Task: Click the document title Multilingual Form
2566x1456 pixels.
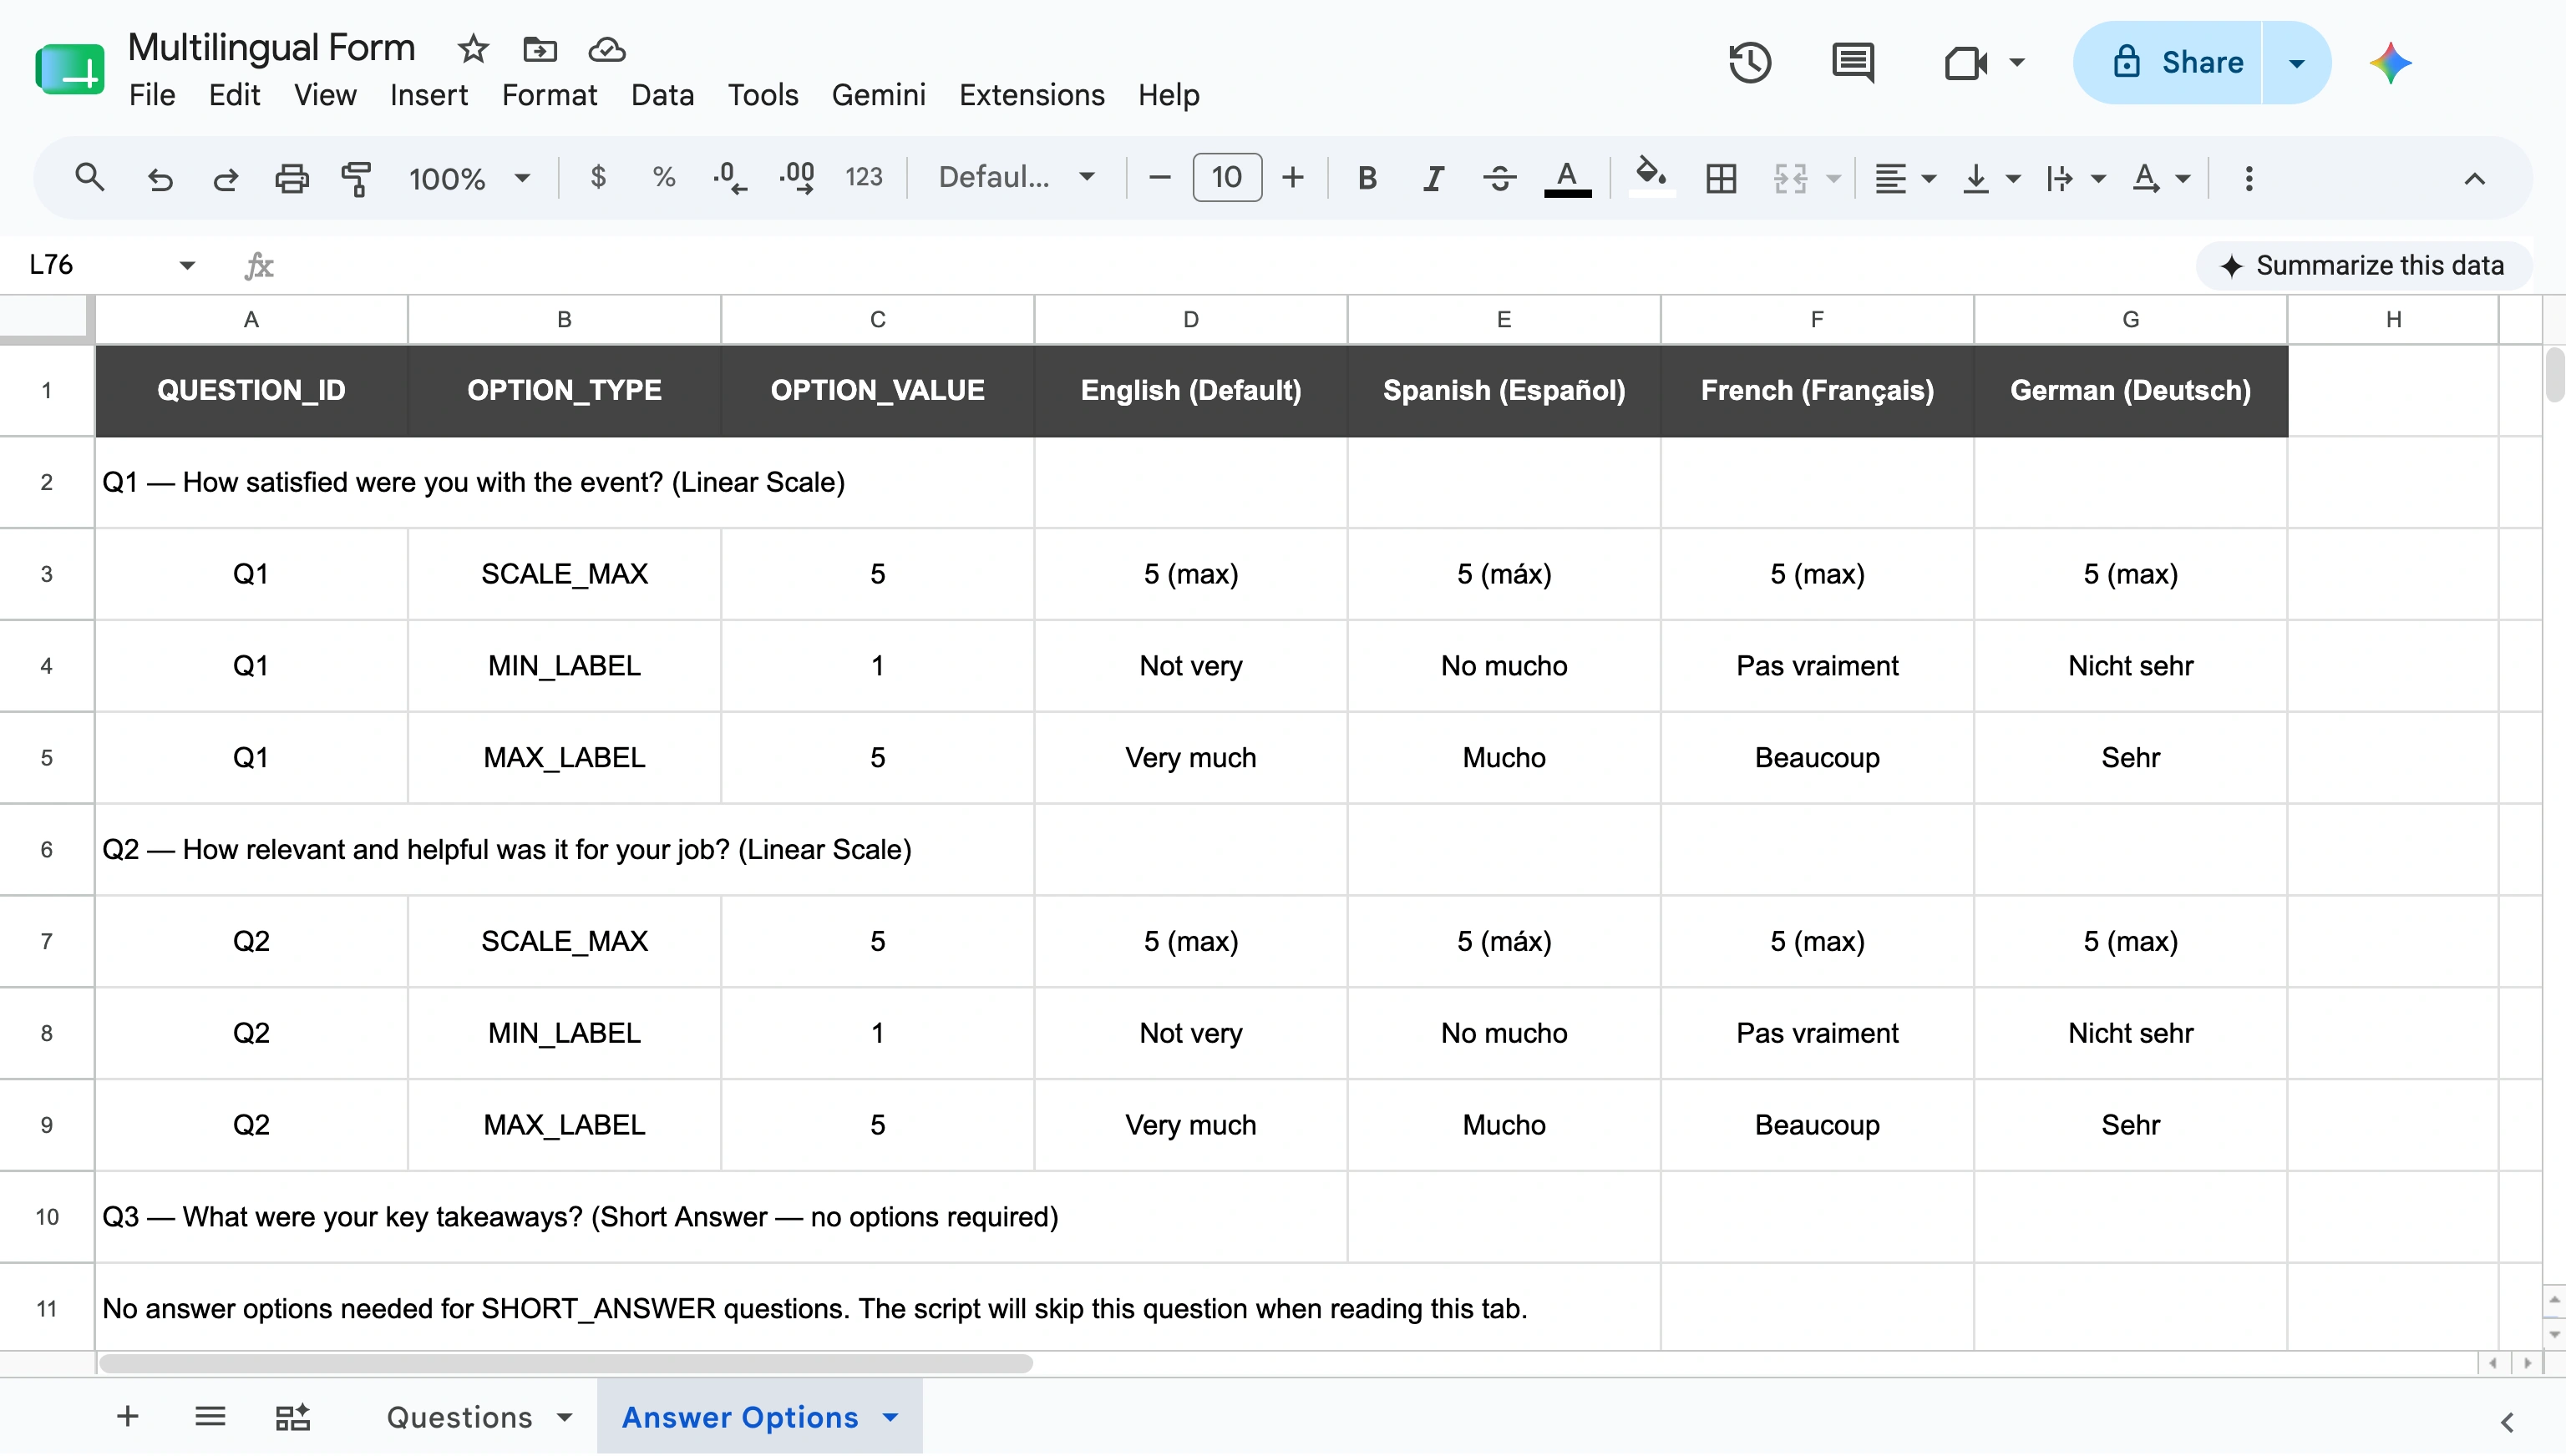Action: point(271,48)
